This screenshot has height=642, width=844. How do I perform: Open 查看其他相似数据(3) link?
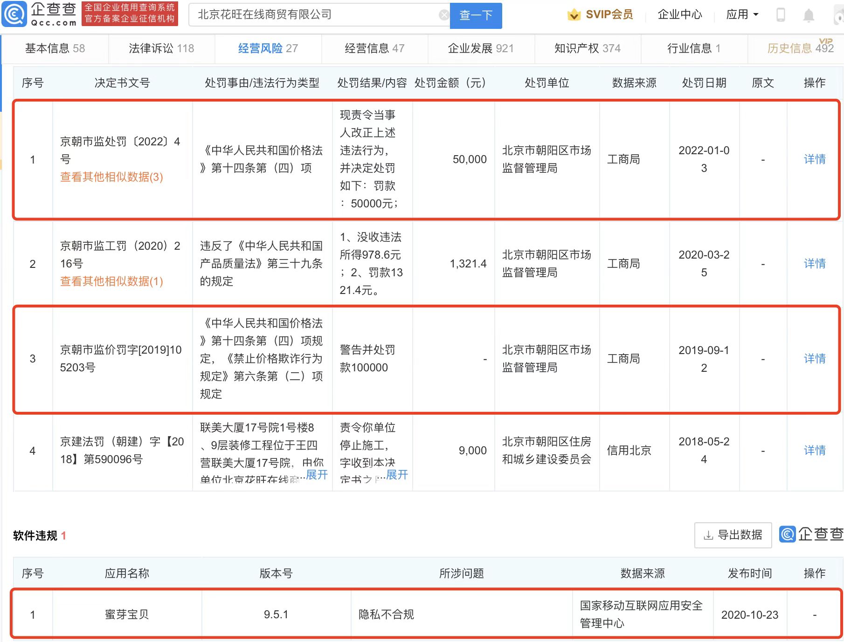(111, 177)
